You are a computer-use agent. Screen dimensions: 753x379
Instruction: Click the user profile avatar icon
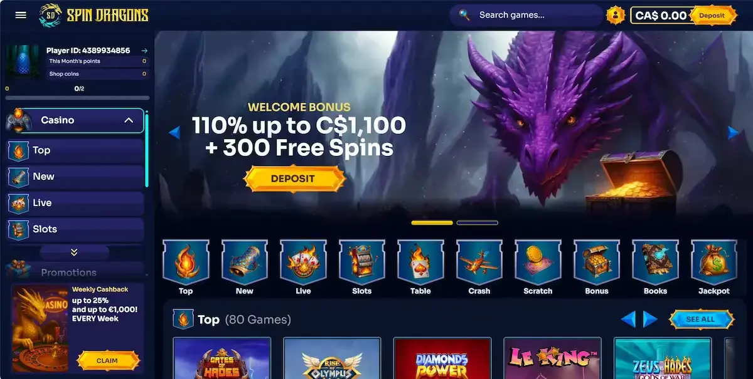click(616, 15)
